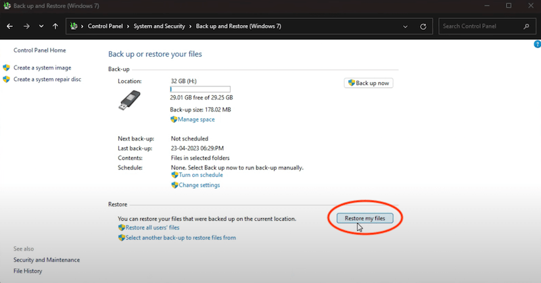
Task: Click the 'Back up or restore your files' heading
Action: pos(155,54)
